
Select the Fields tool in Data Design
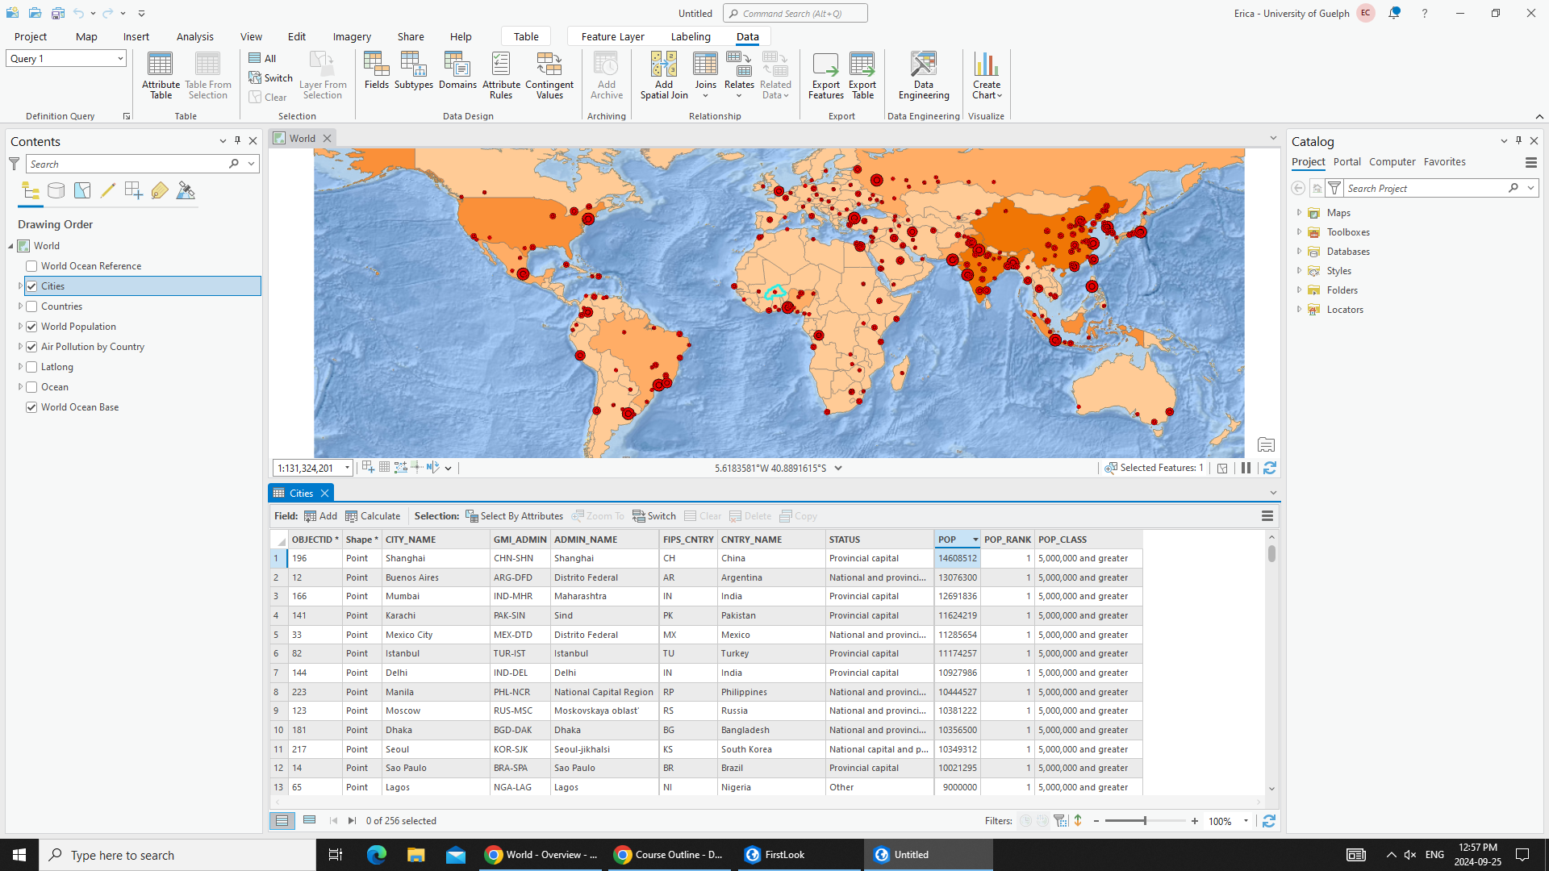(x=376, y=75)
